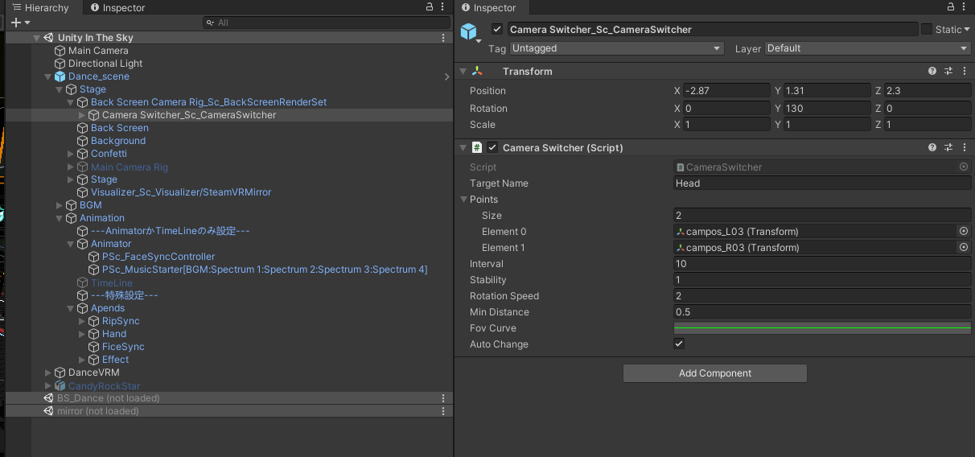Click the Hierarchy panel lock icon
The width and height of the screenshot is (975, 457).
pyautogui.click(x=430, y=7)
